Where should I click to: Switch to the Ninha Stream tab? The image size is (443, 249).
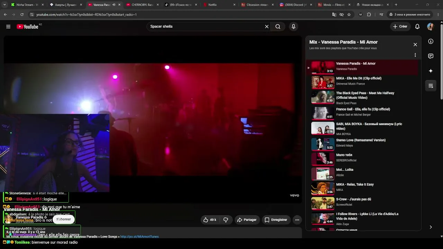(x=27, y=5)
